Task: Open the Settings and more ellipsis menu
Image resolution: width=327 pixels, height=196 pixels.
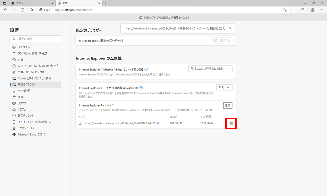Action: click(321, 10)
